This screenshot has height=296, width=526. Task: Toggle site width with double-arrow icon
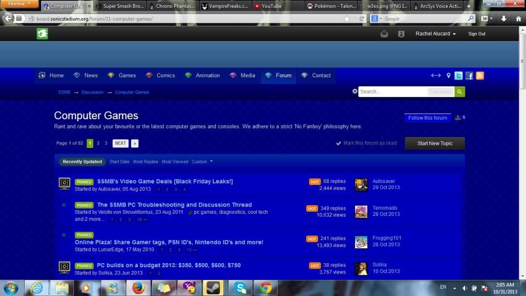(436, 76)
